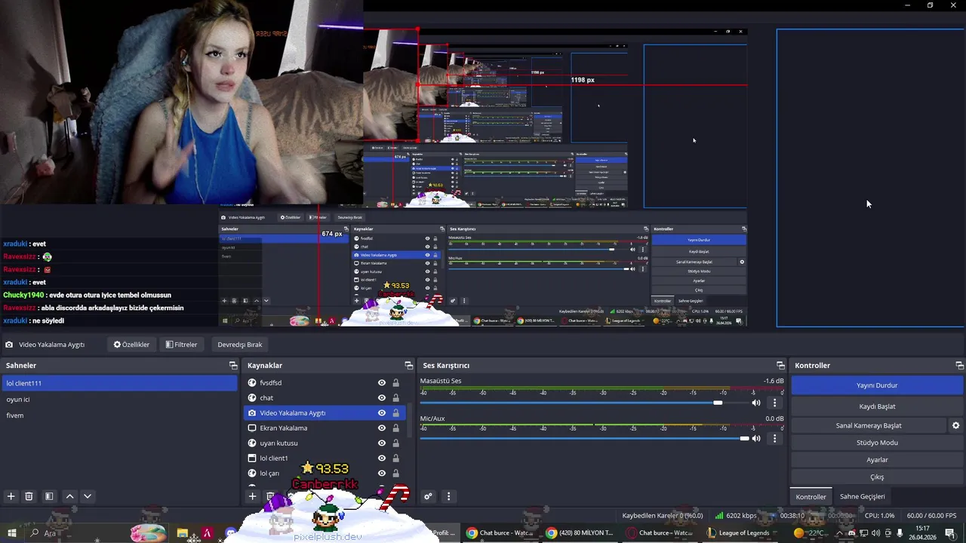This screenshot has width=966, height=543.
Task: Hide the chat source
Action: pyautogui.click(x=382, y=398)
